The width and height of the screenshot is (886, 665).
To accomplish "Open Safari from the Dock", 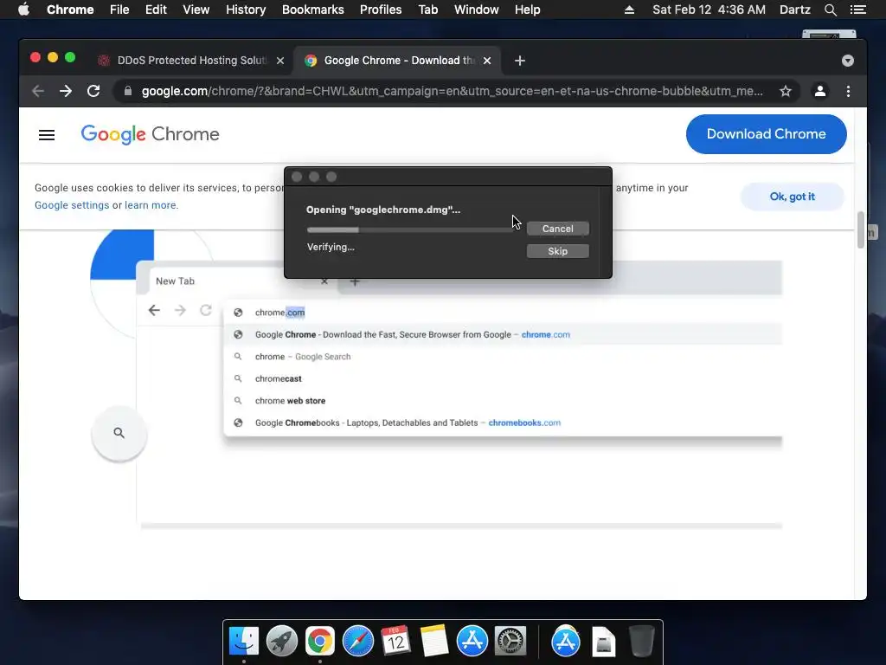I will click(x=358, y=642).
